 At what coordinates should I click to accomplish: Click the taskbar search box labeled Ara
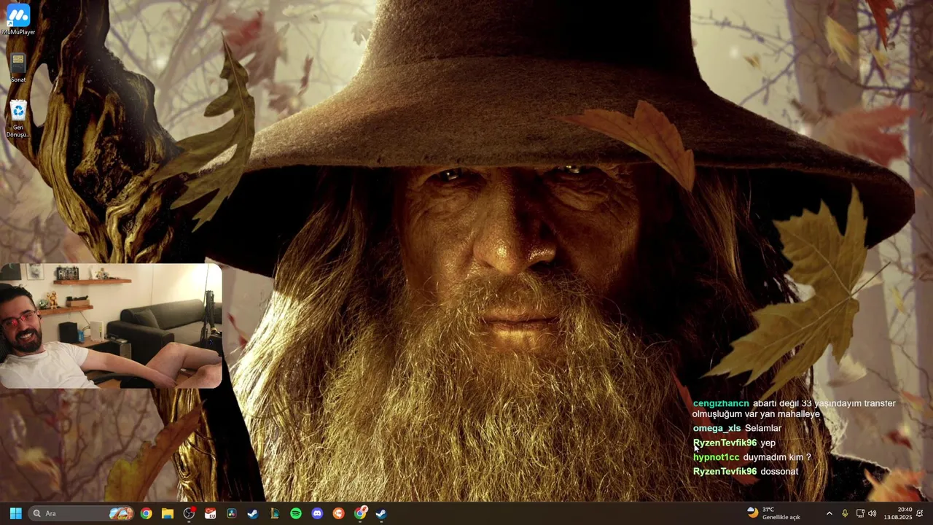(82, 513)
